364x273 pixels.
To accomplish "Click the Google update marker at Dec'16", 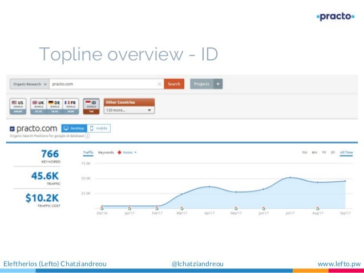I will 102,208.
